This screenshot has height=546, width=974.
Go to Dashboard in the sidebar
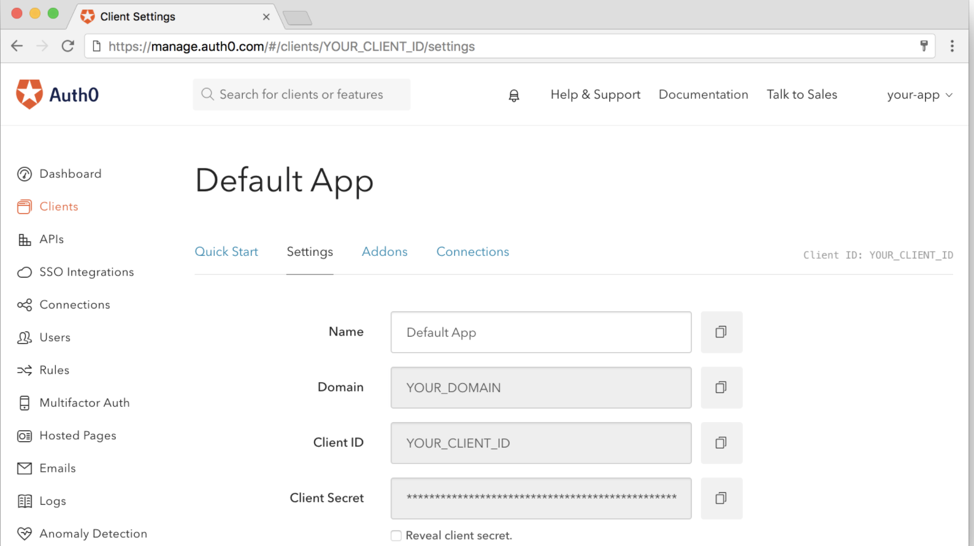click(71, 174)
